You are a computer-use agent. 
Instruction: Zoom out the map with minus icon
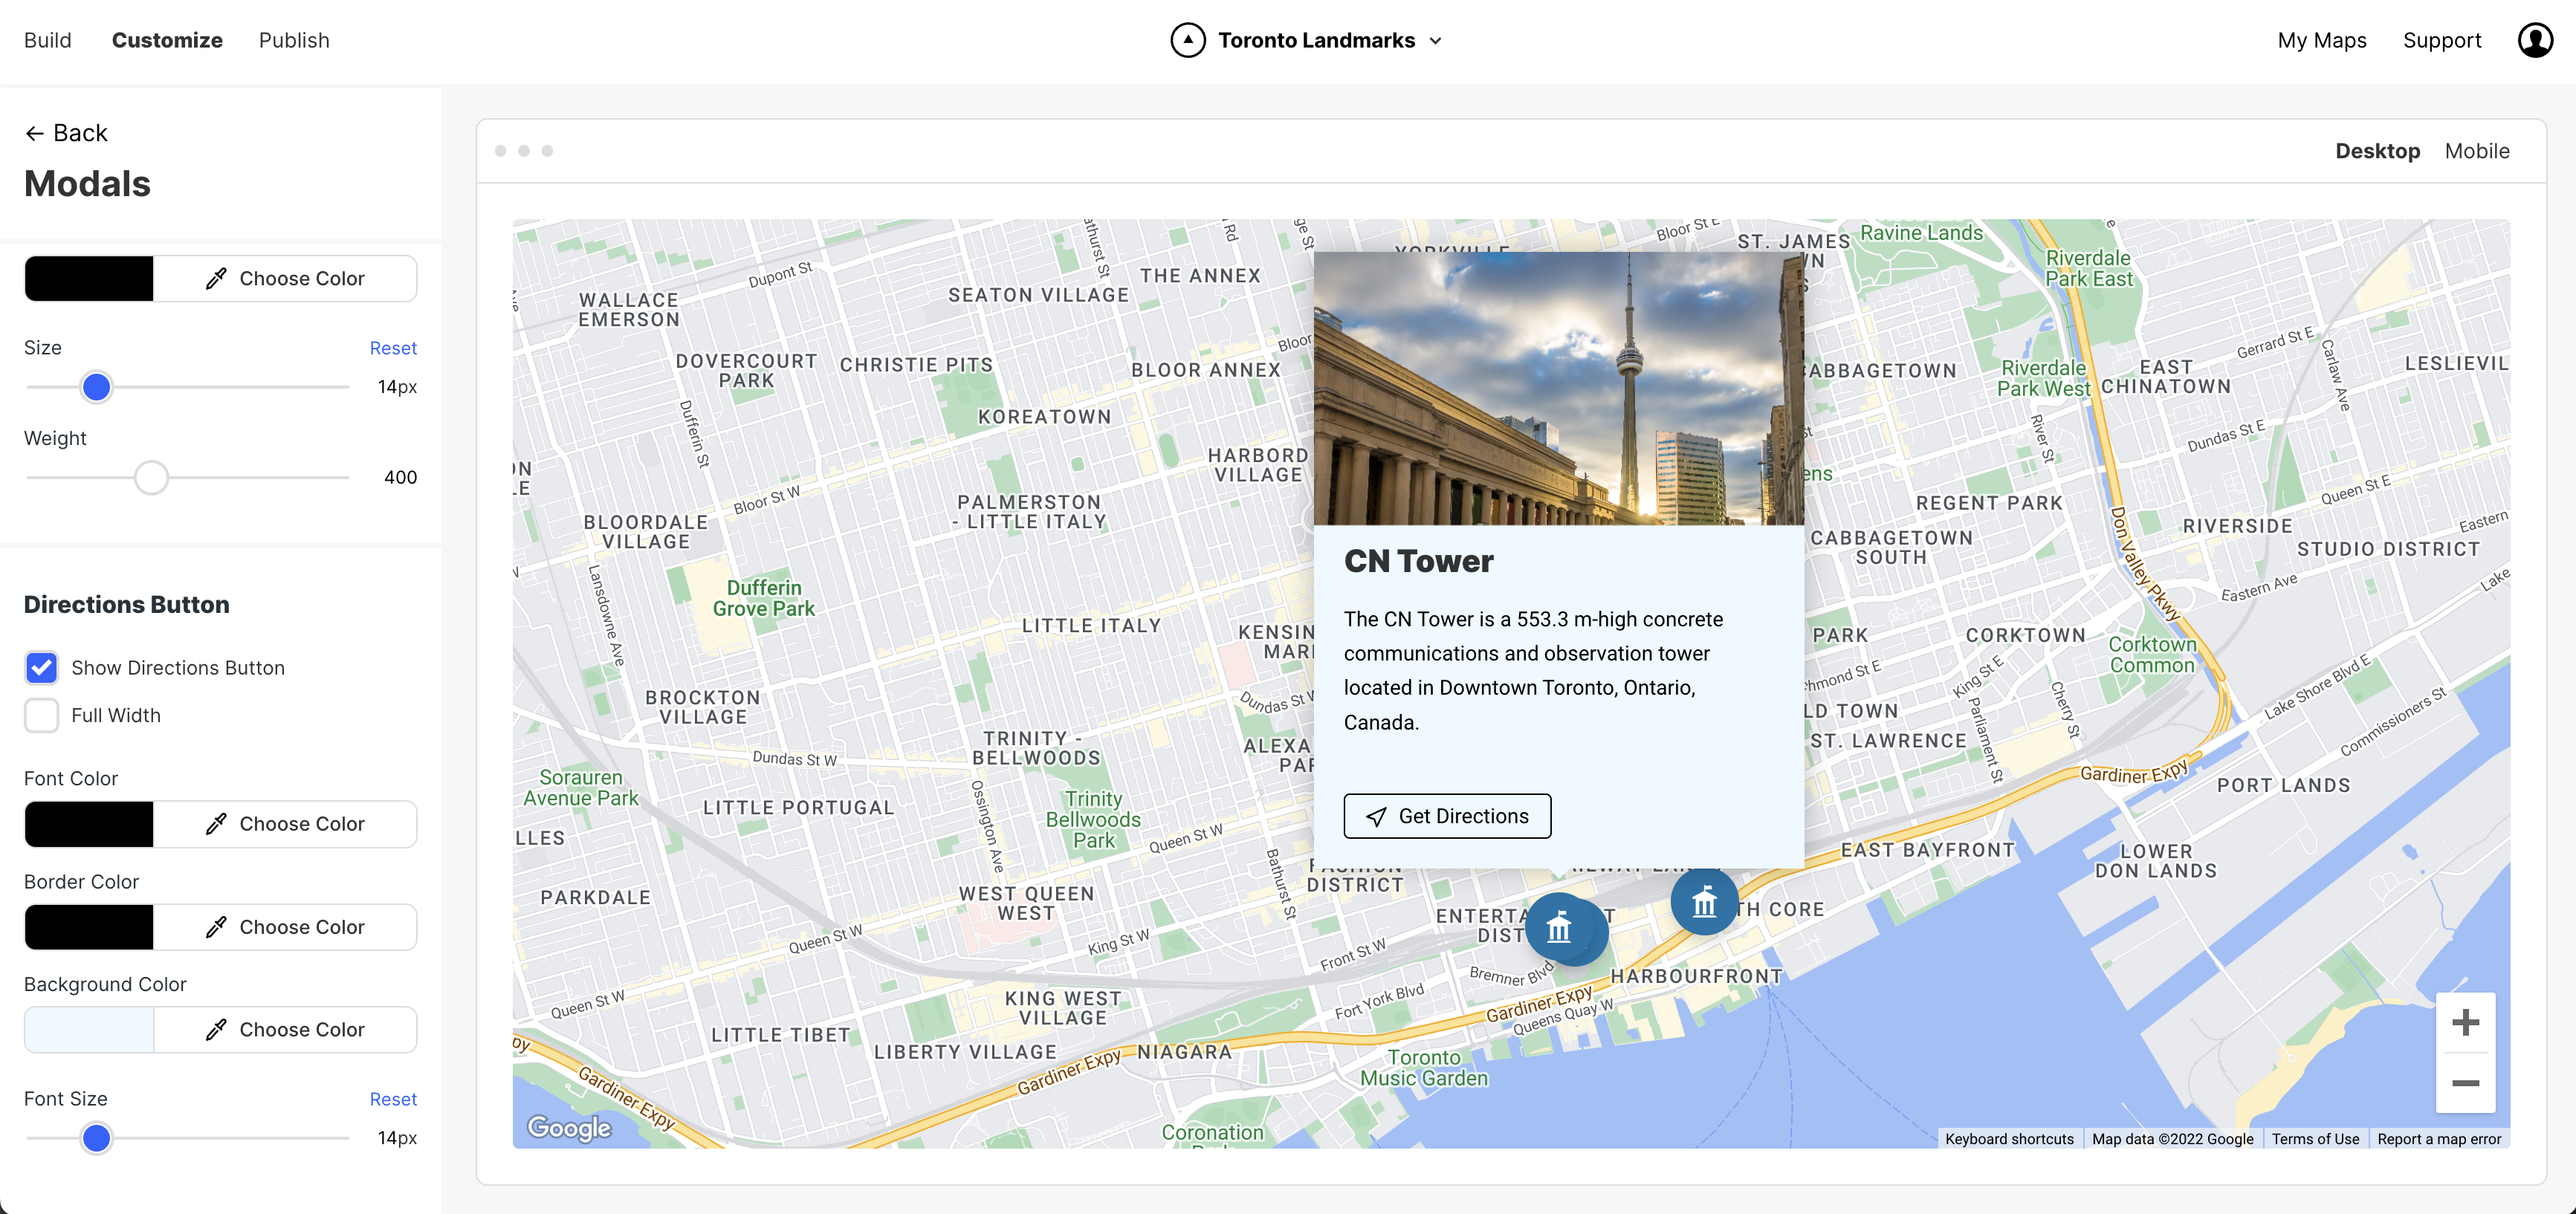point(2465,1083)
